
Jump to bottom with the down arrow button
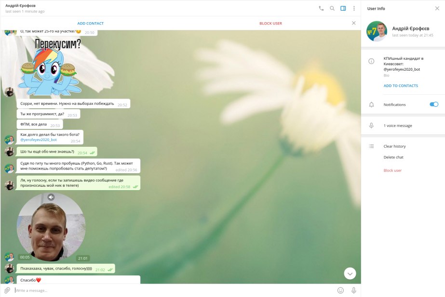tap(350, 273)
